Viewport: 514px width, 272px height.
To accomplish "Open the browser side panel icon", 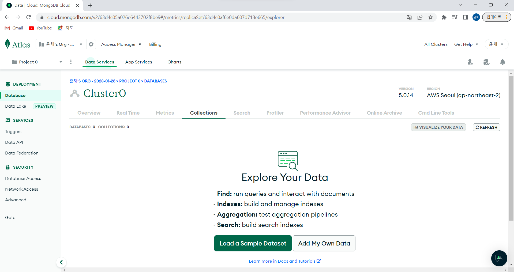I will tap(465, 17).
